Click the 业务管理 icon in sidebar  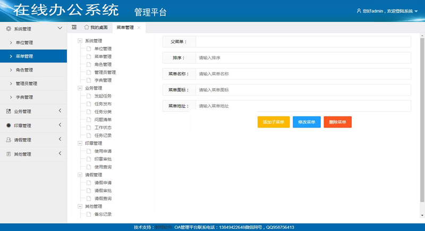coord(8,112)
